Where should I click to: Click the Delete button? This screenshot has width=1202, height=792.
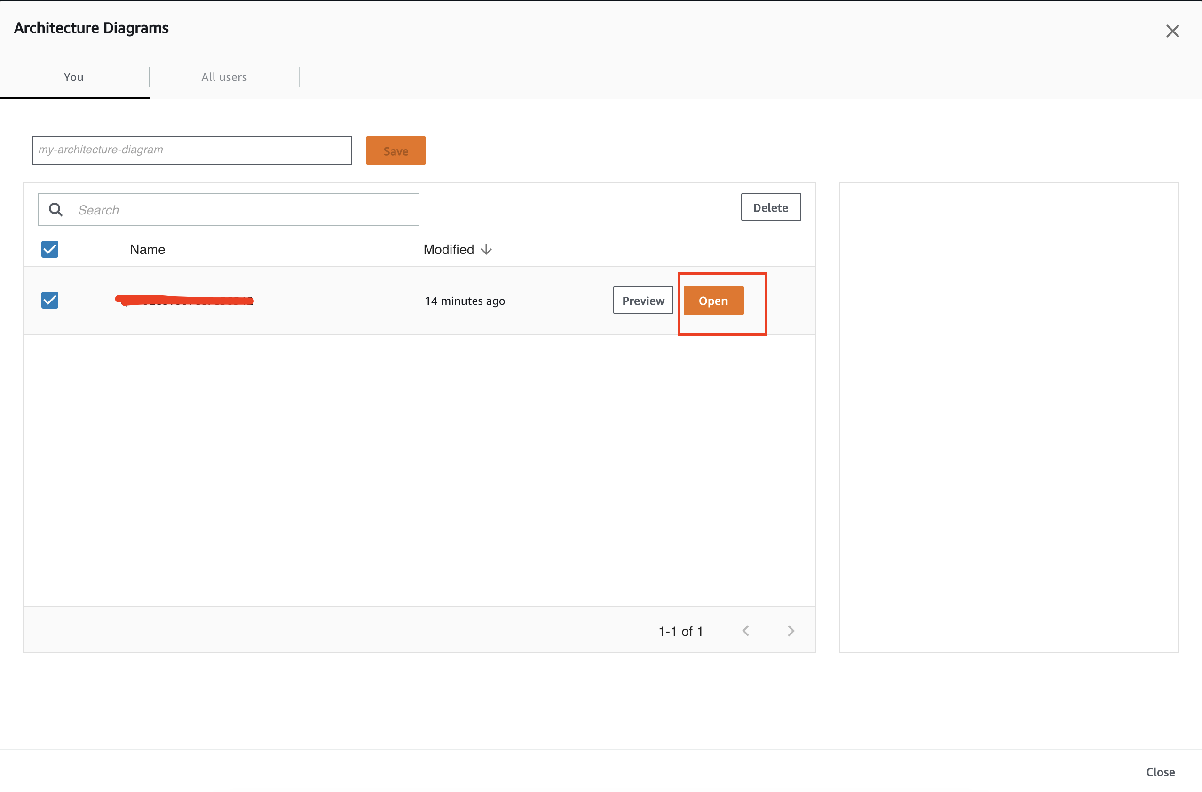click(771, 207)
